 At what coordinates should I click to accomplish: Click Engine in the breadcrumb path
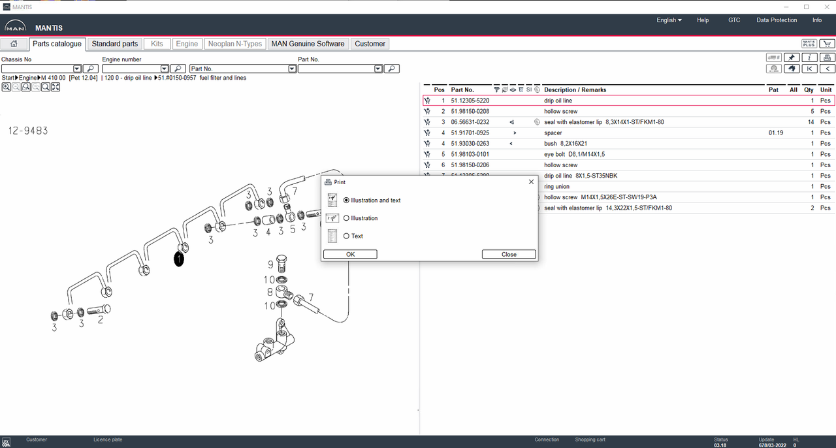click(27, 78)
